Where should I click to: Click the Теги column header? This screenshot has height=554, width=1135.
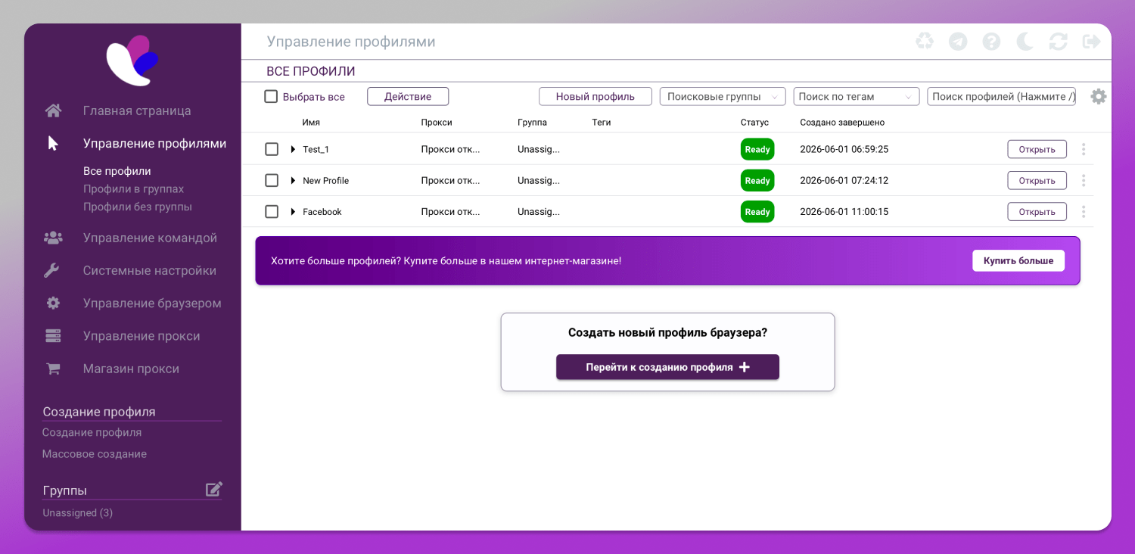[602, 122]
